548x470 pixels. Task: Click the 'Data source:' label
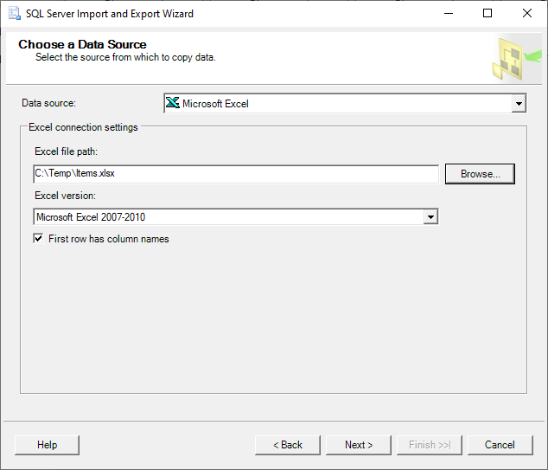point(48,103)
